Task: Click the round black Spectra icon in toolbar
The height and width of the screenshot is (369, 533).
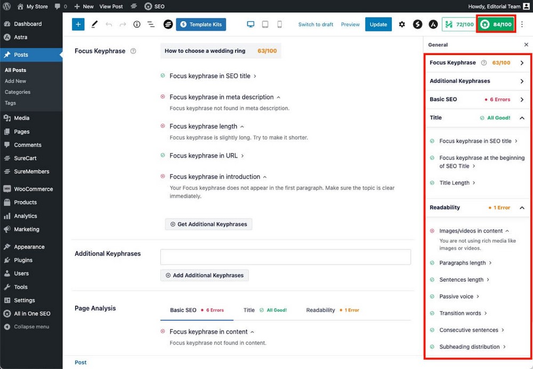Action: [x=168, y=24]
